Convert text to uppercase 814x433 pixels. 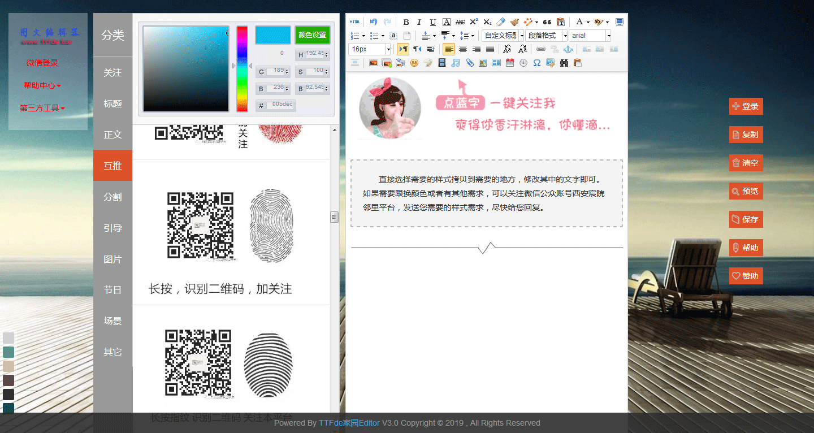point(507,49)
